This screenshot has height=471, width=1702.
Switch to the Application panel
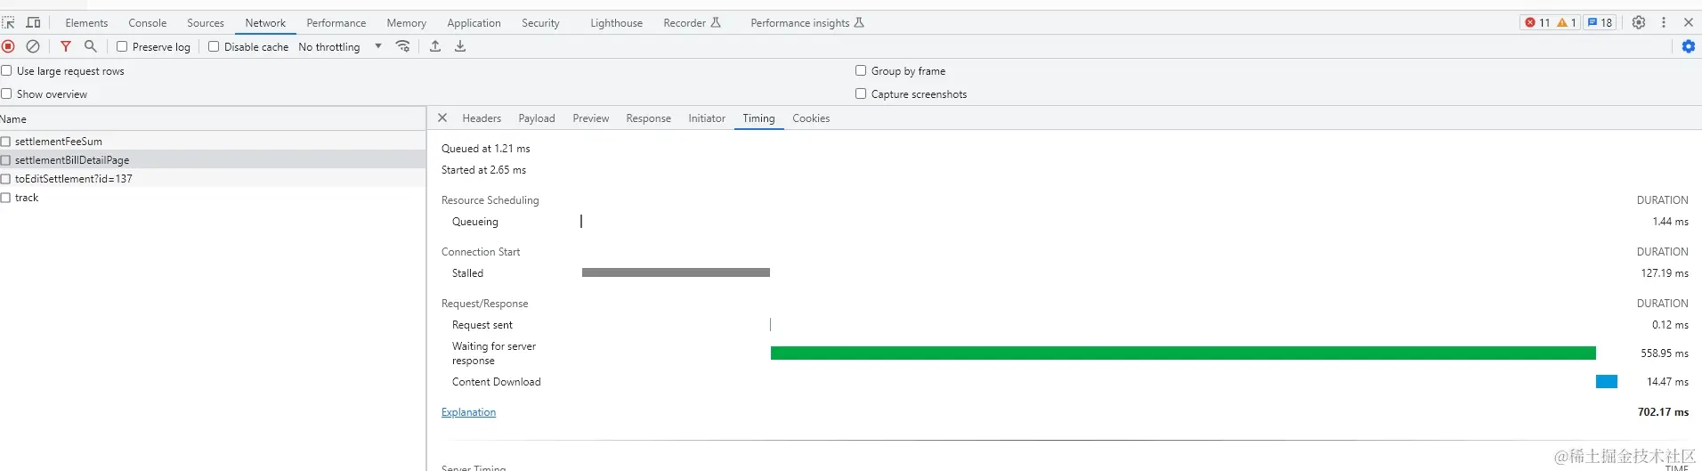(x=474, y=23)
